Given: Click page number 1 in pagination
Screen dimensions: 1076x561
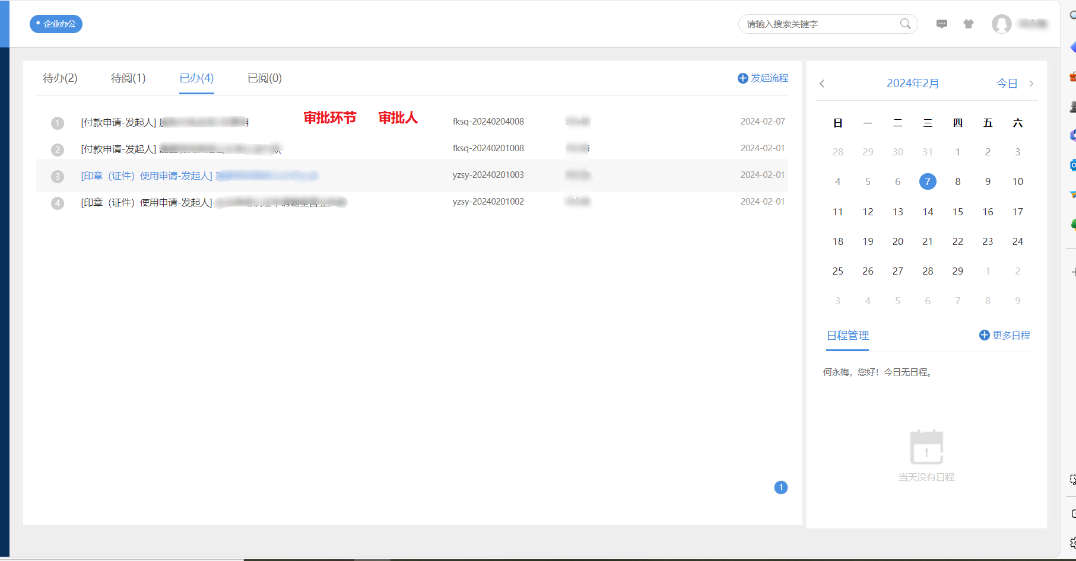Looking at the screenshot, I should (781, 487).
